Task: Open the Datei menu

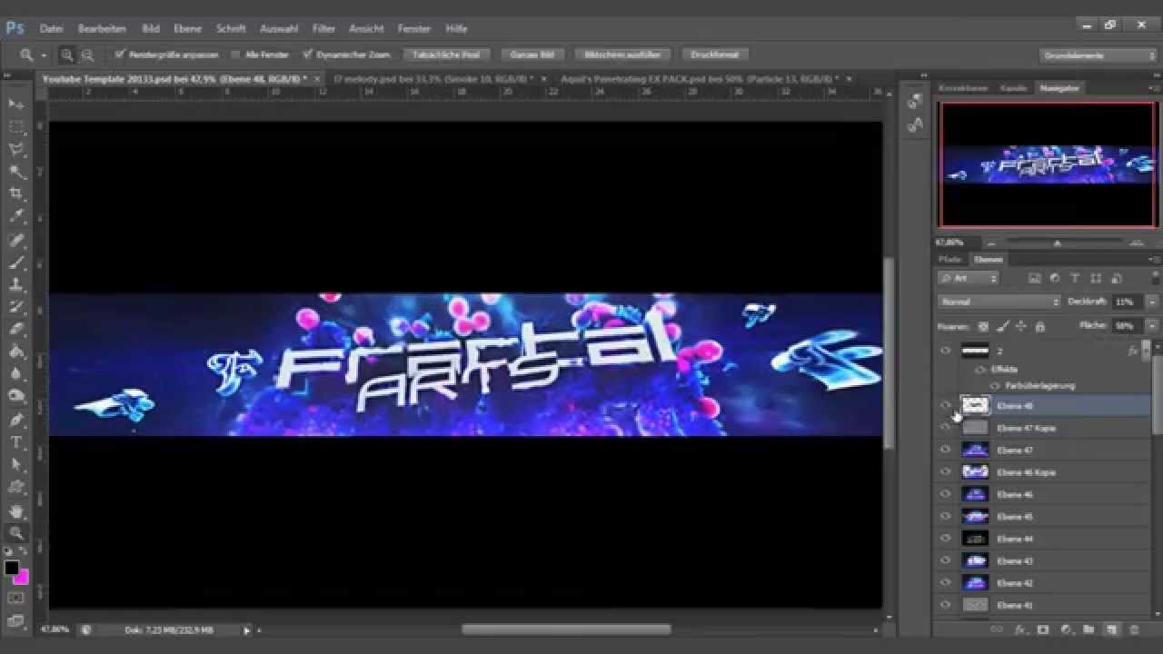Action: point(52,29)
